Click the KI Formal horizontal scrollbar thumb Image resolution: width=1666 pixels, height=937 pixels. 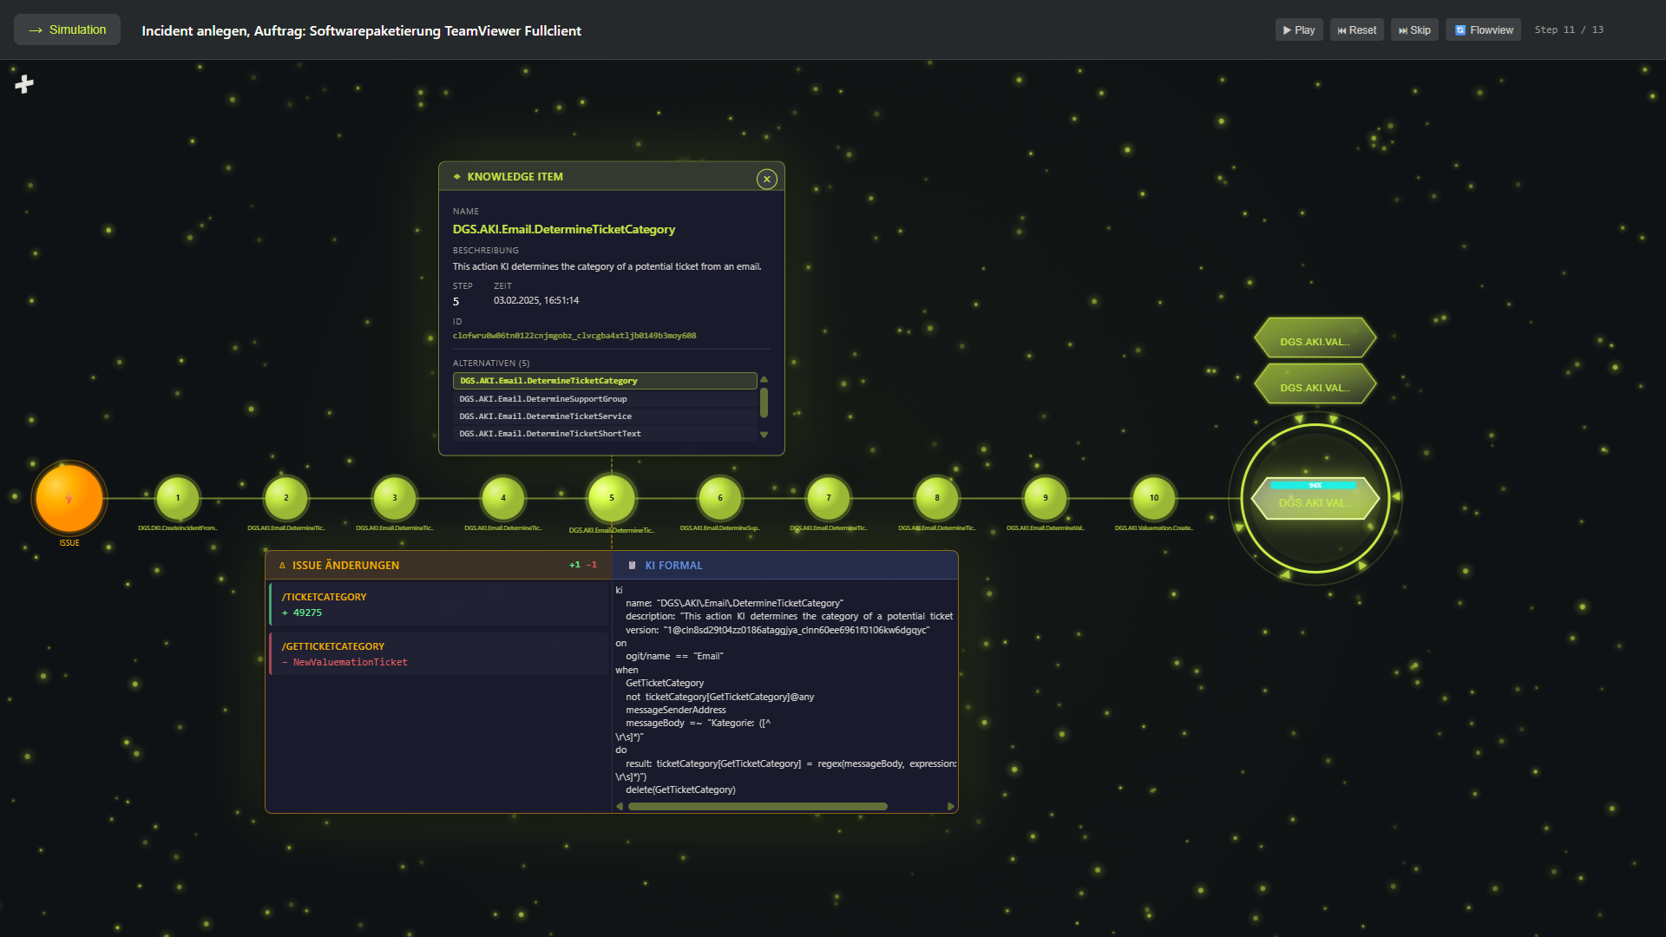758,807
